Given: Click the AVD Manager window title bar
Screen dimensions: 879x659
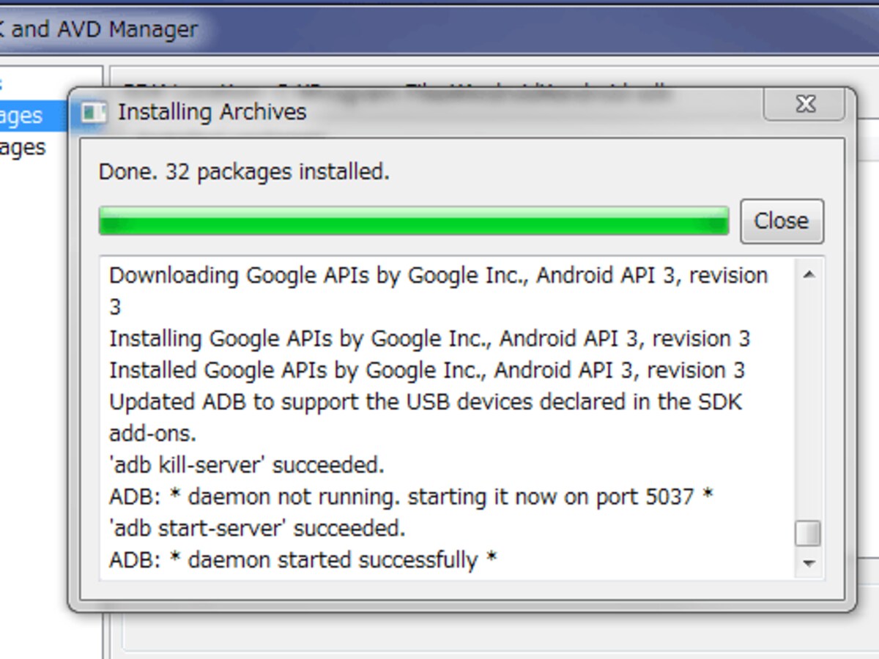Looking at the screenshot, I should [x=439, y=29].
